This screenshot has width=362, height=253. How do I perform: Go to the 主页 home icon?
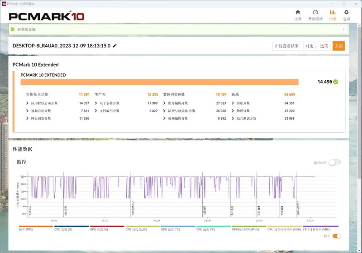[298, 12]
